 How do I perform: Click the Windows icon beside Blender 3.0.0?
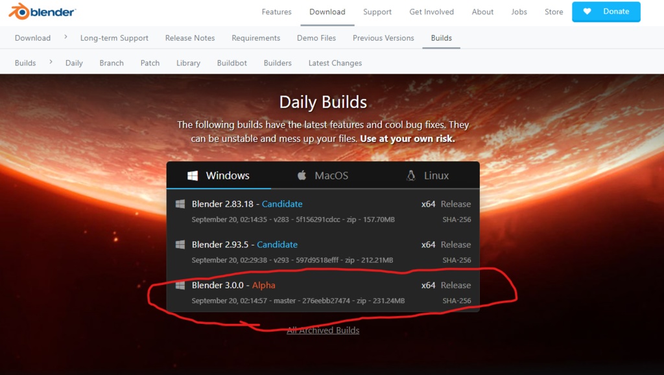point(180,285)
